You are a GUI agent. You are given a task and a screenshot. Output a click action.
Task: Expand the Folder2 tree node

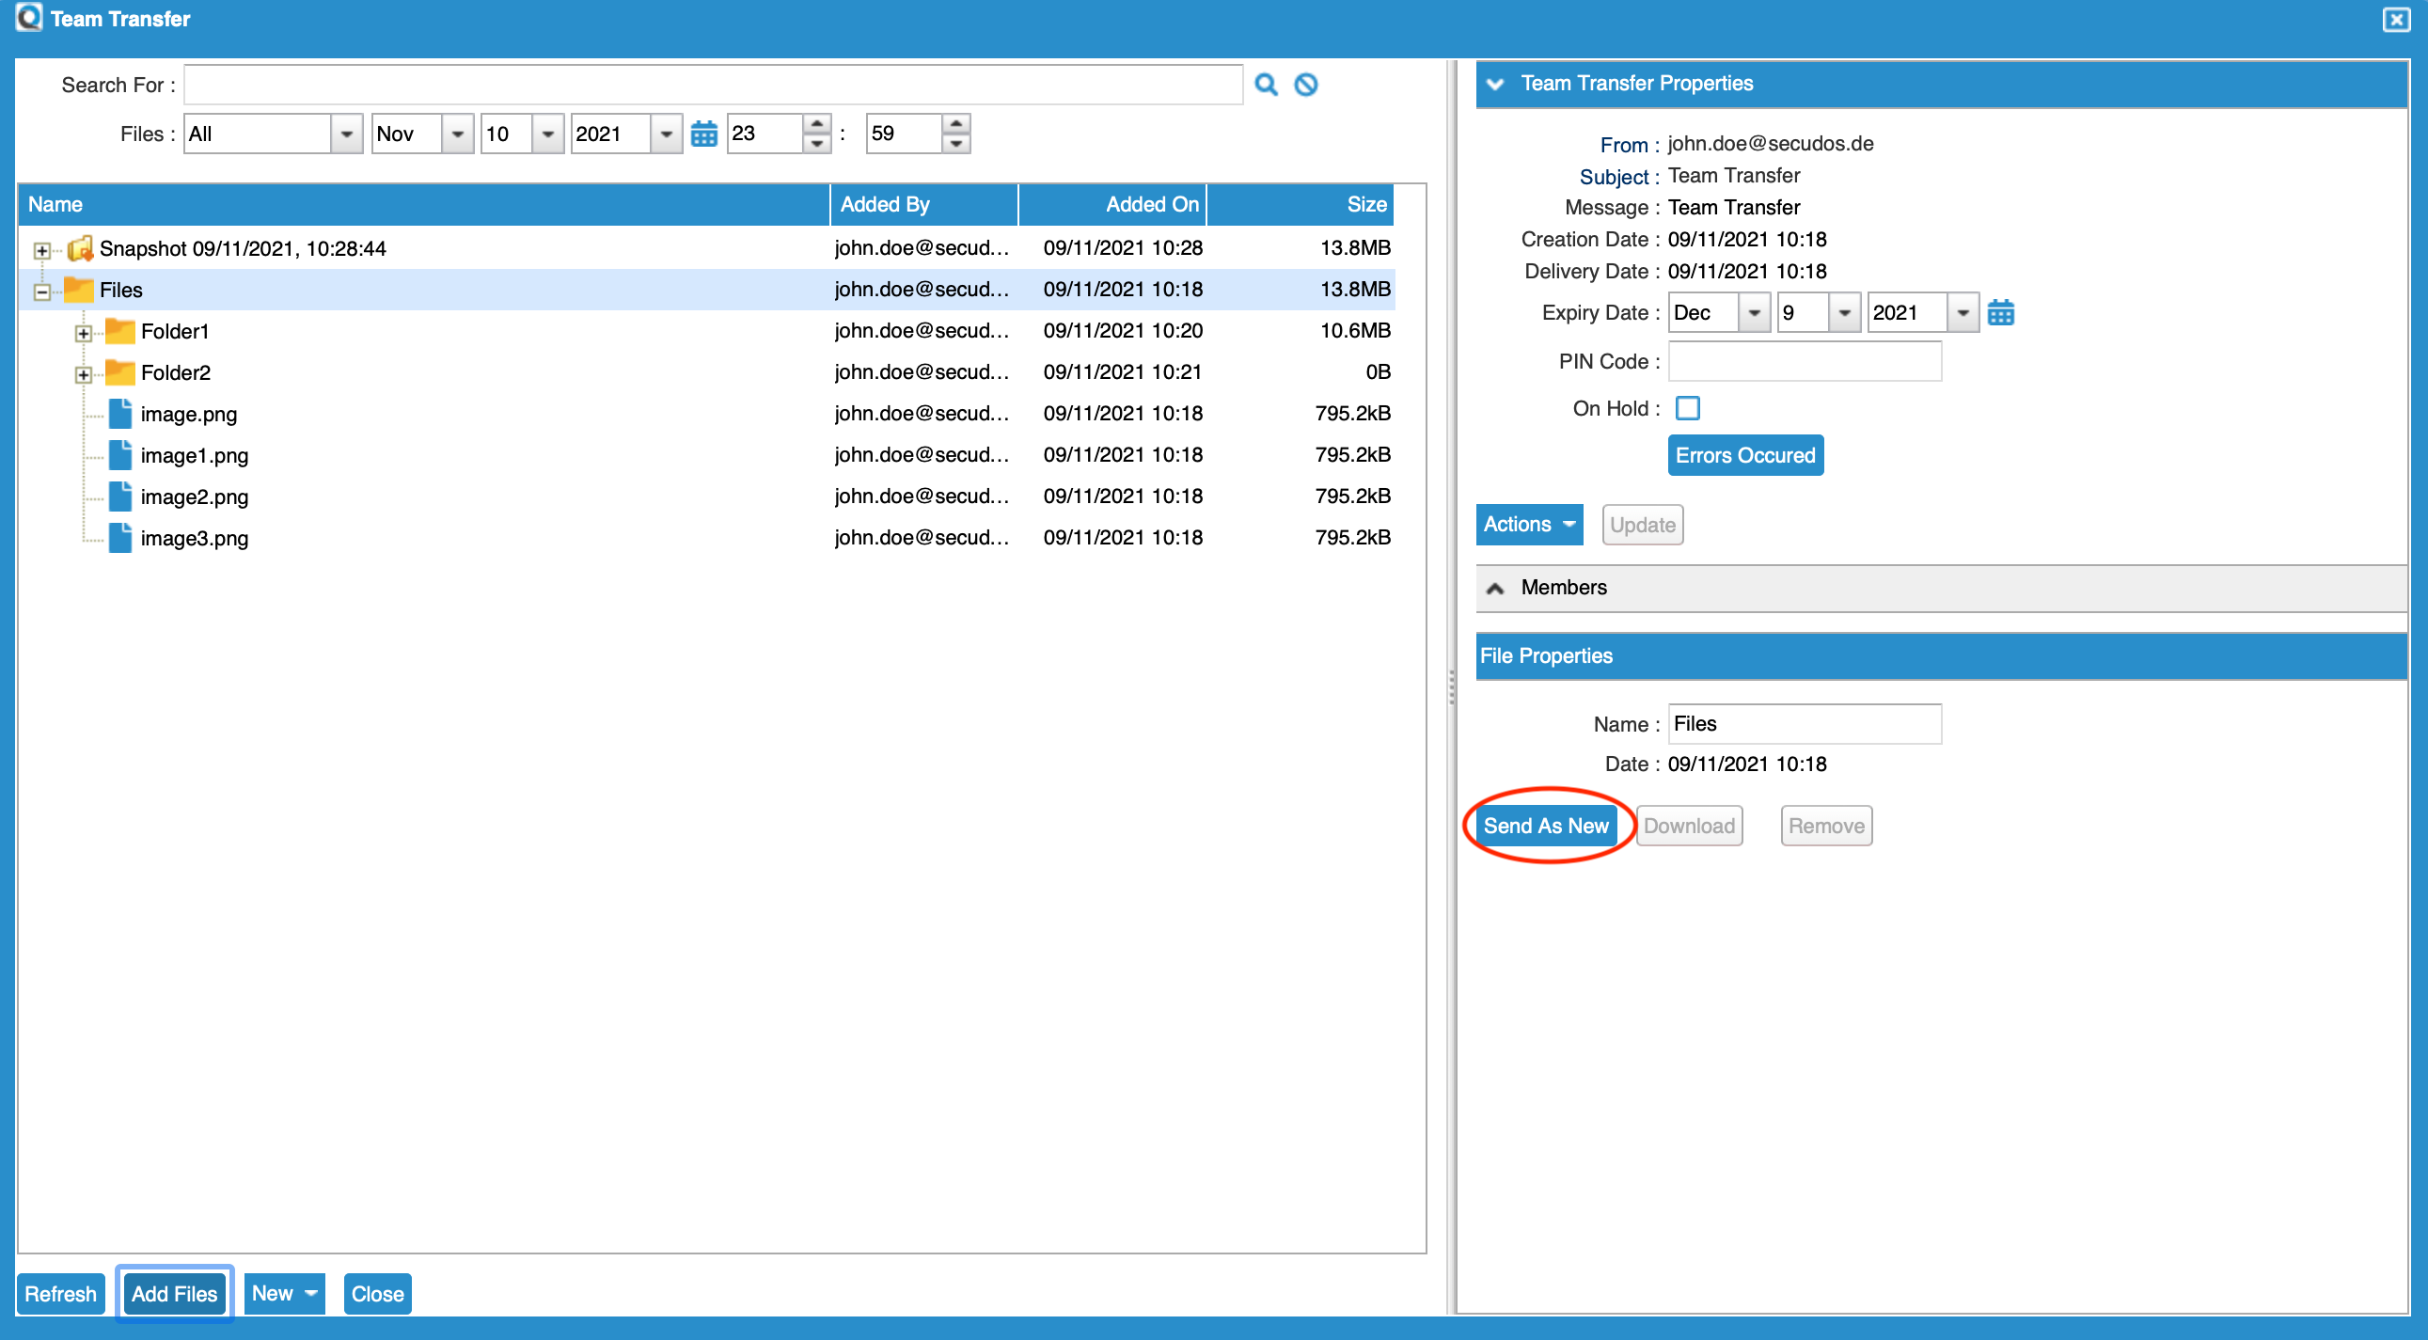click(83, 374)
